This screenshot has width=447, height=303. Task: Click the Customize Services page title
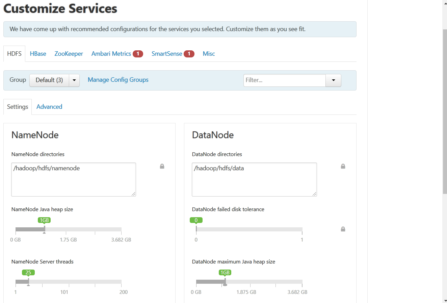click(60, 8)
